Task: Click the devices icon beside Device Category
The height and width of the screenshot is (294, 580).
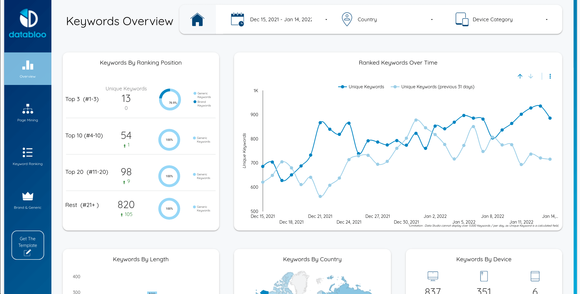Action: (x=461, y=19)
